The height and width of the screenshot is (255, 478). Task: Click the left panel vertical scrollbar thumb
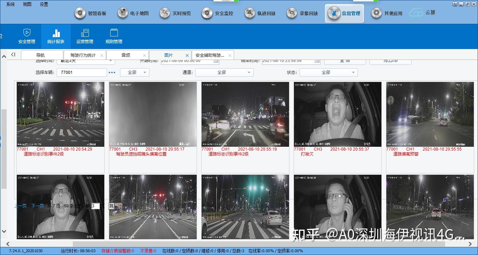coord(4,149)
